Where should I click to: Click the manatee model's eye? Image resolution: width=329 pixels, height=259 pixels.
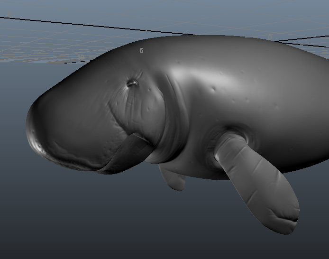[132, 83]
